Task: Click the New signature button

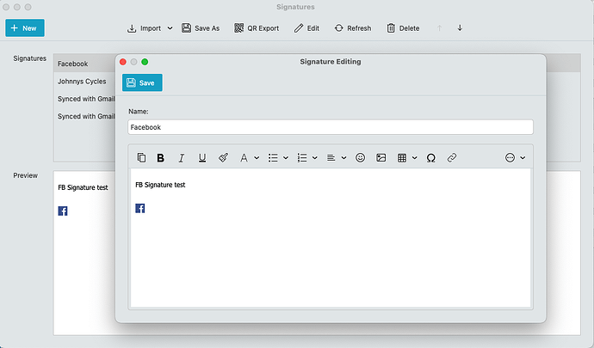Action: [24, 27]
